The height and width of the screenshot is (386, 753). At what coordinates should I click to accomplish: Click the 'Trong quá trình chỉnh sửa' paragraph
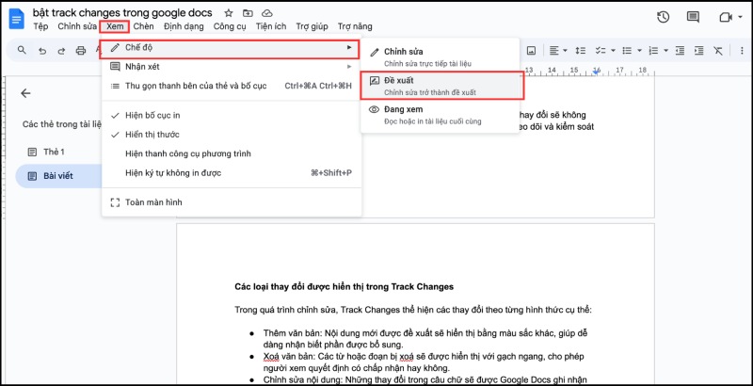click(413, 310)
